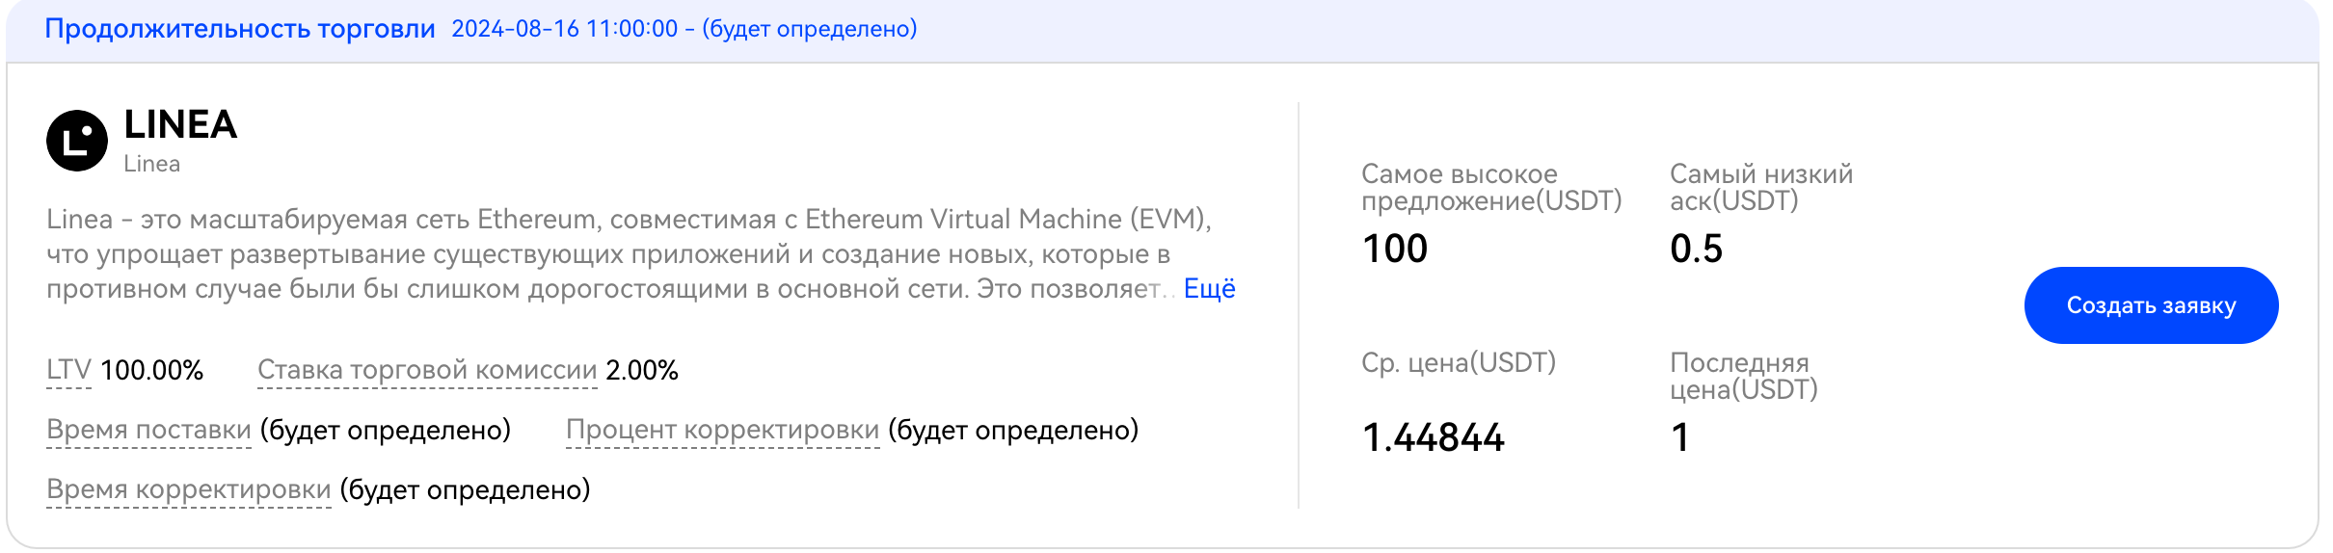The width and height of the screenshot is (2333, 553).
Task: Click the Создать заявку button
Action: [2151, 305]
